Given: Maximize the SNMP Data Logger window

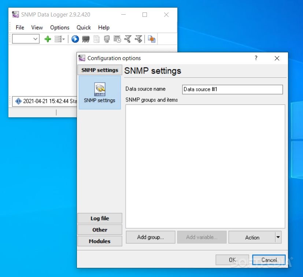Looking at the screenshot, I should pos(145,15).
